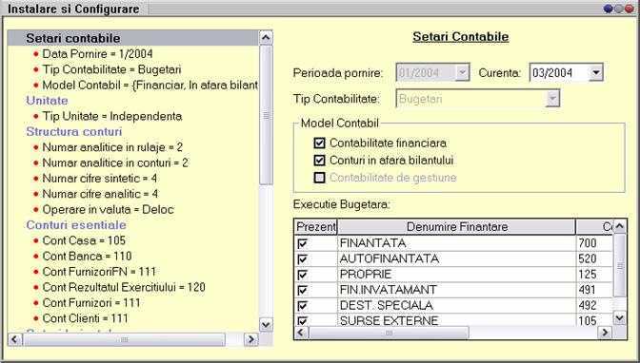The width and height of the screenshot is (640, 363).
Task: Open the Perioada pornire dropdown
Action: tap(462, 73)
